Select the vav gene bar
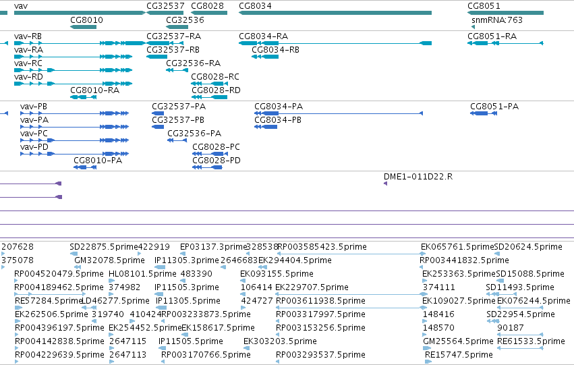The height and width of the screenshot is (365, 574). pos(80,13)
